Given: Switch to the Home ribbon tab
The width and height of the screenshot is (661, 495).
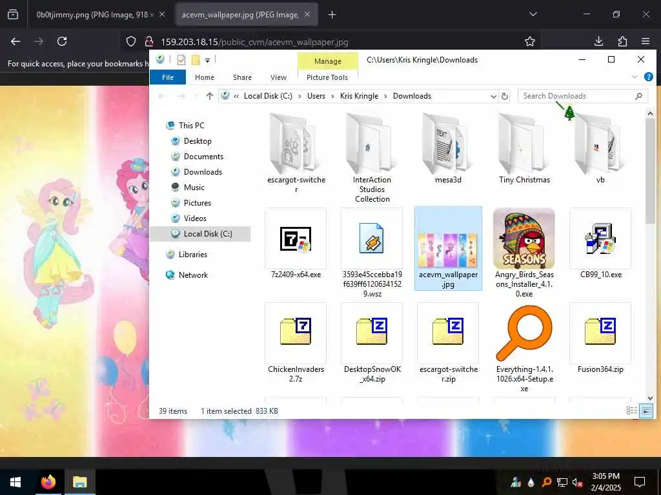Looking at the screenshot, I should (x=205, y=77).
